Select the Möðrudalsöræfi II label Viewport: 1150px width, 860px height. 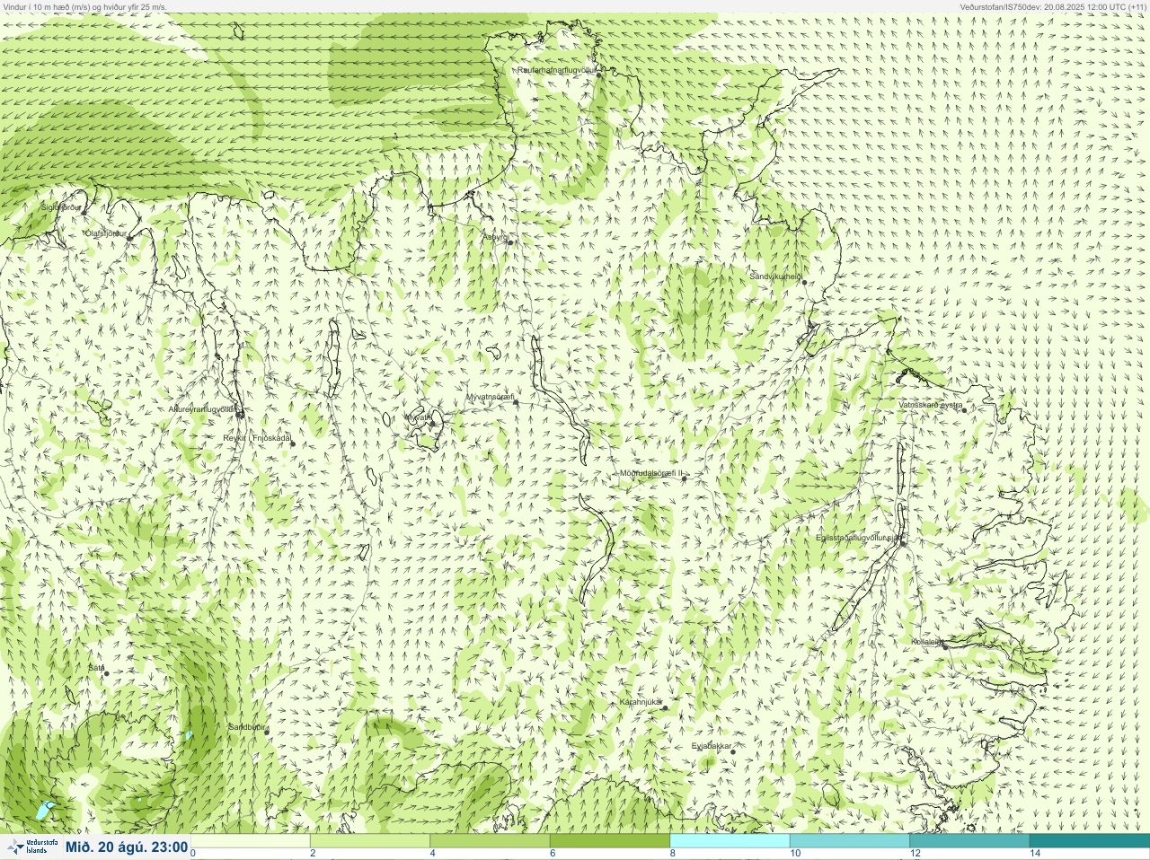click(651, 473)
